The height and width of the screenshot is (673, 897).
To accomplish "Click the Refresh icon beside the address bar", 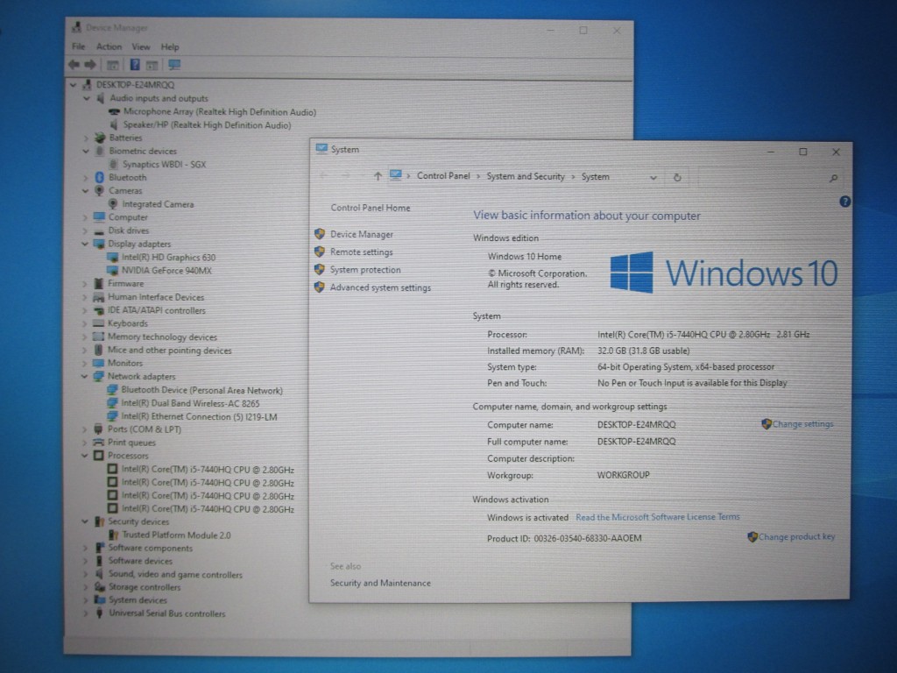I will coord(677,177).
